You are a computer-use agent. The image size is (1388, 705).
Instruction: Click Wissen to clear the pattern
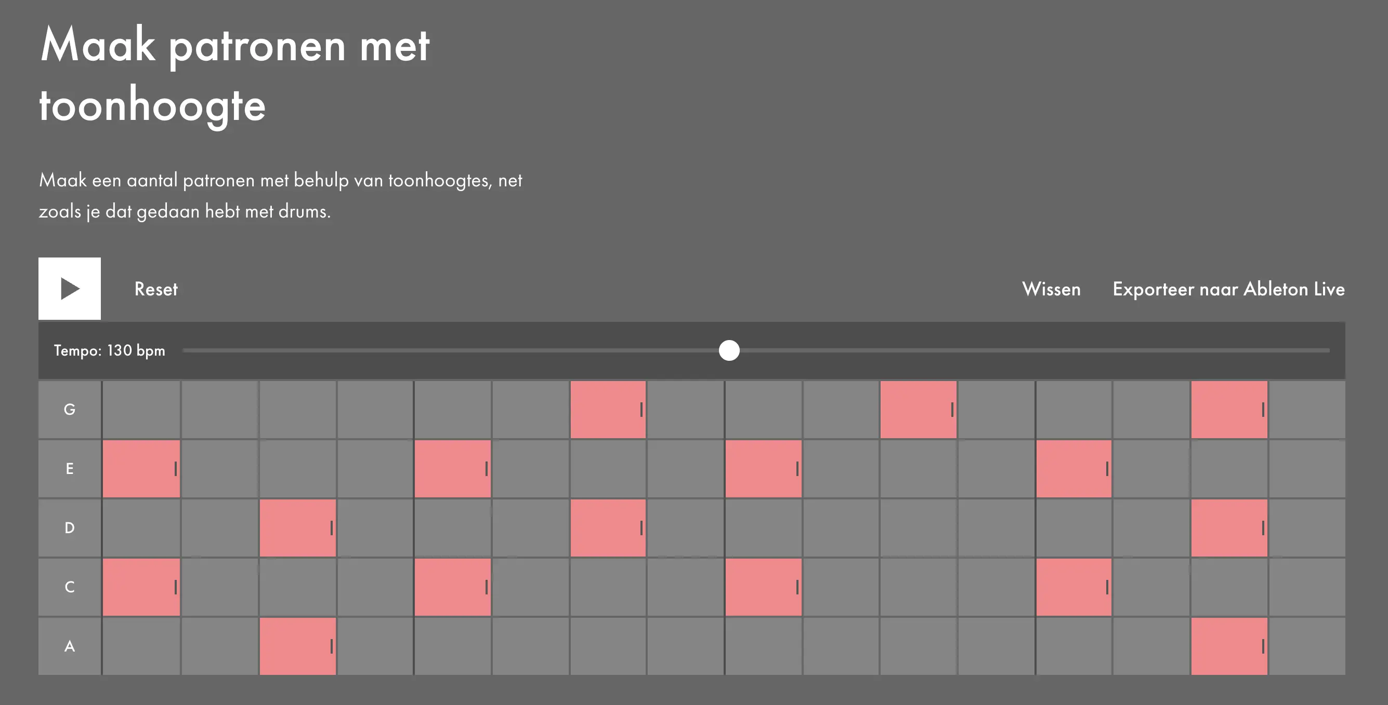(1051, 289)
